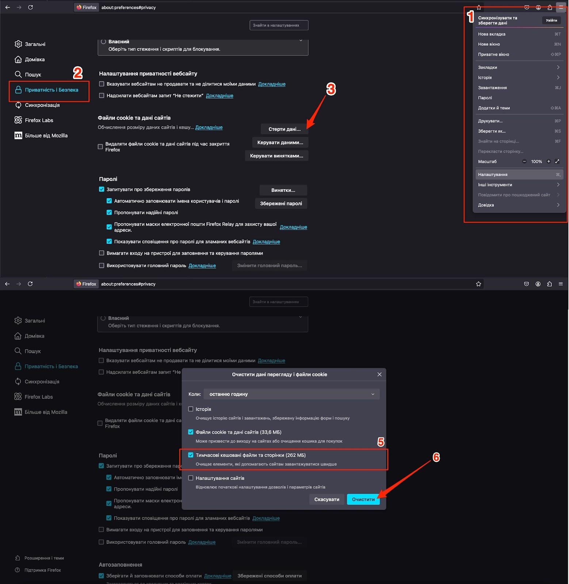
Task: Enable 'Не стежити' request checkbox in upper window
Action: (102, 96)
